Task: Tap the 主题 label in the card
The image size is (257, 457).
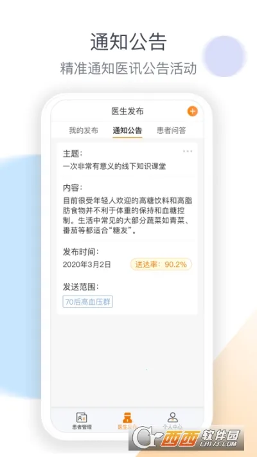Action: point(73,154)
